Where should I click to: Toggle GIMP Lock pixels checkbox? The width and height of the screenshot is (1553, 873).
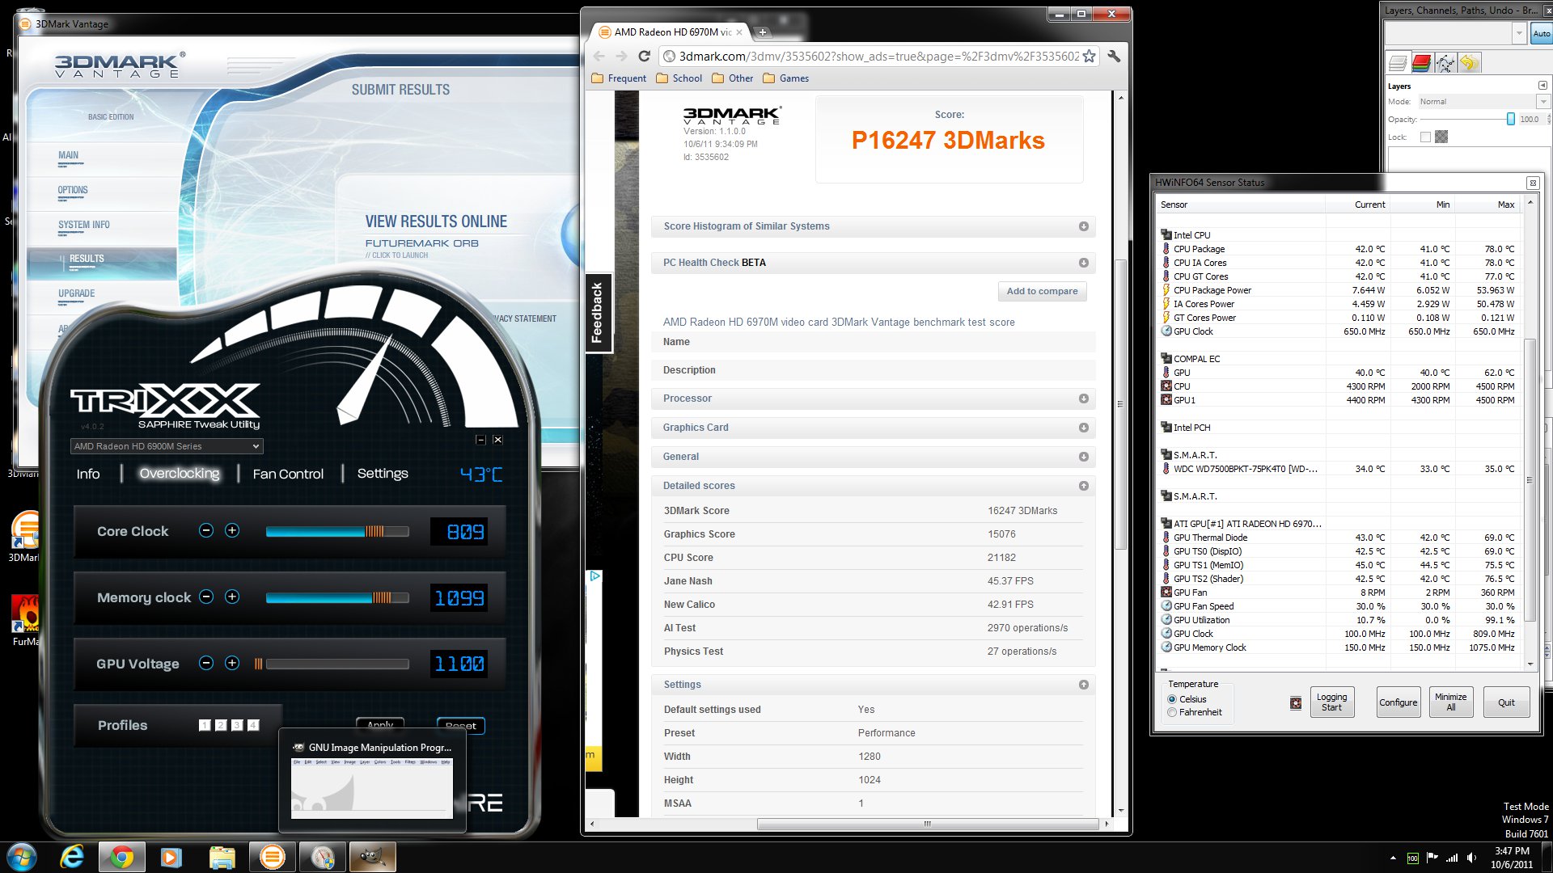pos(1425,137)
